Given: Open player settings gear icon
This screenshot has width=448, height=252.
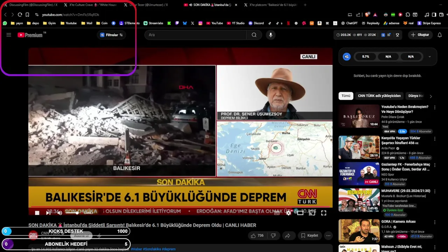Looking at the screenshot, I should [288, 213].
